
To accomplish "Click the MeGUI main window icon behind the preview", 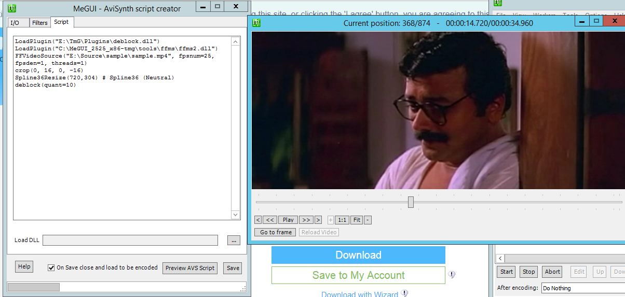I will pyautogui.click(x=498, y=3).
